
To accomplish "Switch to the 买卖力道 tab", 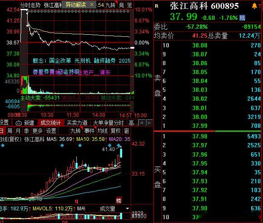I will tap(77, 123).
